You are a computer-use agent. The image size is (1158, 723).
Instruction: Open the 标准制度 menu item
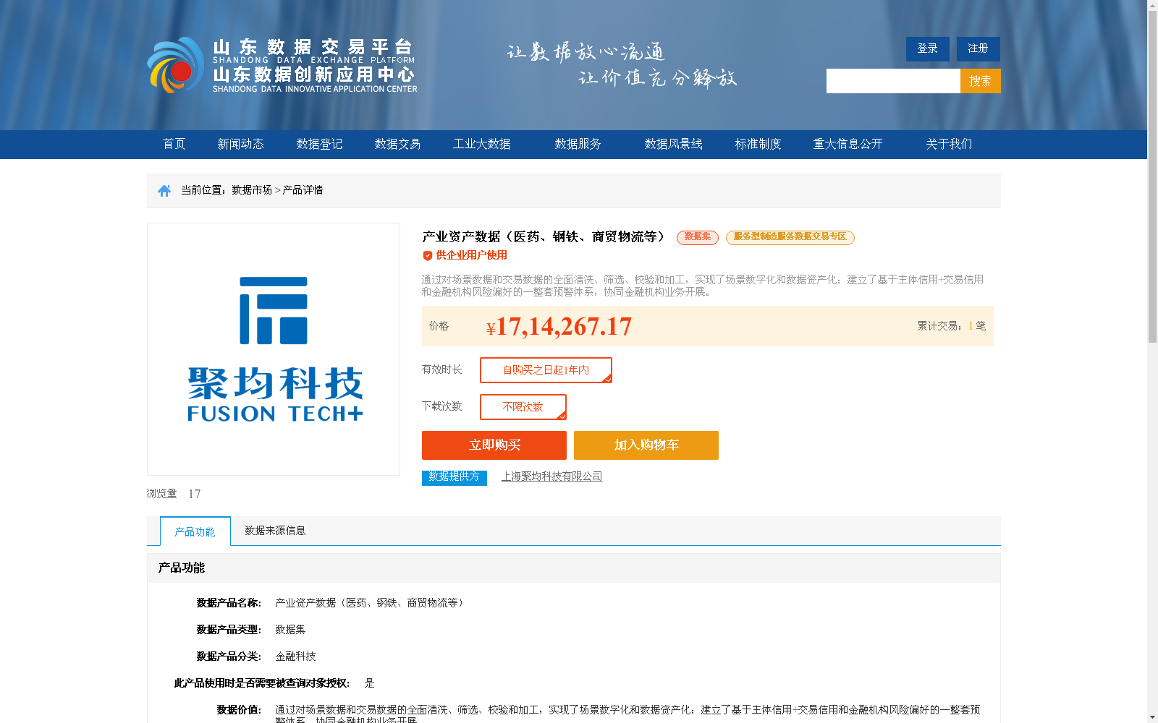point(758,144)
